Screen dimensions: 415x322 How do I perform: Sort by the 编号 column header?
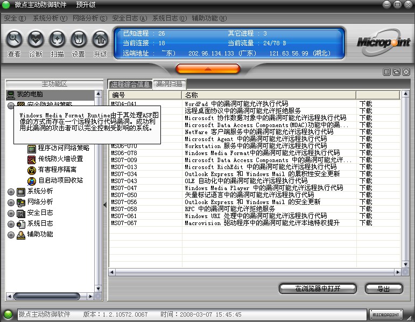point(145,95)
